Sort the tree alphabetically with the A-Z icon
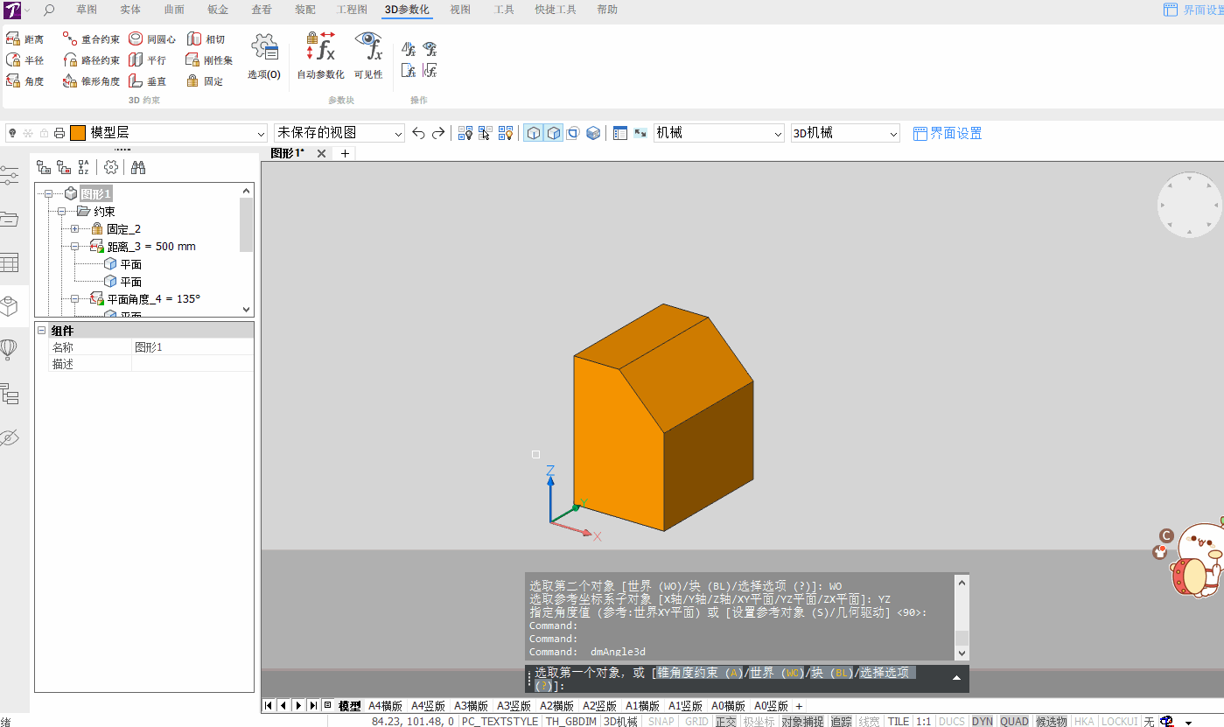This screenshot has width=1224, height=727. (x=84, y=167)
